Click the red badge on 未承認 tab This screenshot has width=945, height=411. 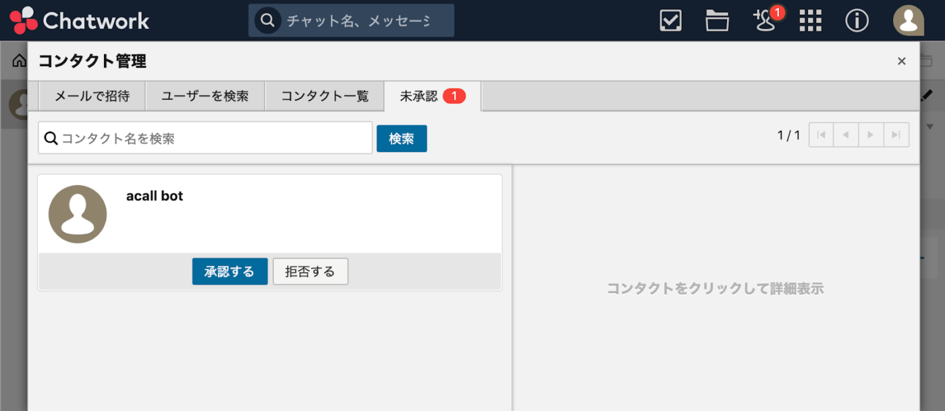click(454, 96)
